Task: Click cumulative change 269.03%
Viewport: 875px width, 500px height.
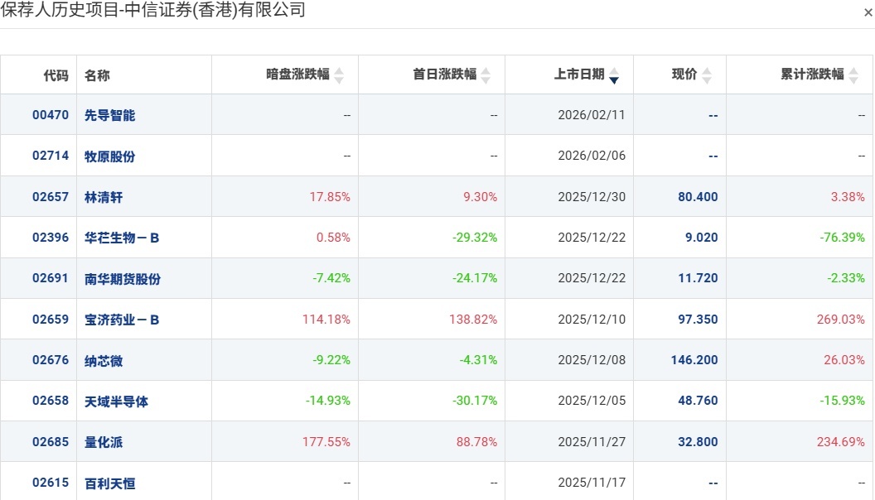Action: point(841,320)
